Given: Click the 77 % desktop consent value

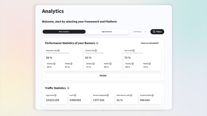Looking at the screenshot, I should pos(88,67).
